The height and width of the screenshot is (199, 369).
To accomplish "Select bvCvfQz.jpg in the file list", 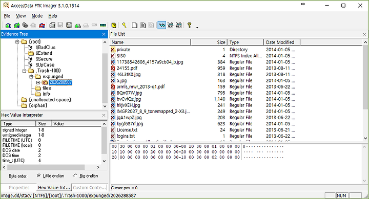I will point(129,99).
